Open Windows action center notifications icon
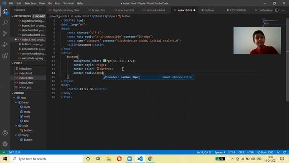Viewport: 289px width, 163px height. 282,159
